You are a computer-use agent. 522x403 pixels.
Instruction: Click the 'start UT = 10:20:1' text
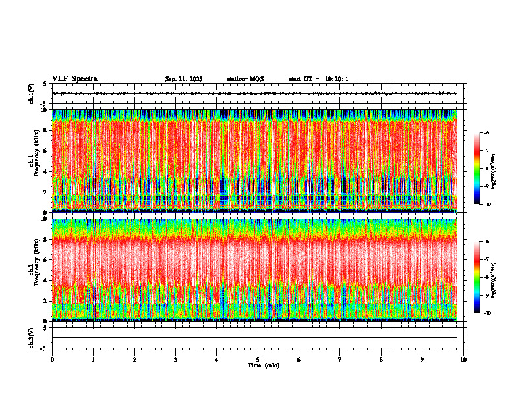click(318, 79)
